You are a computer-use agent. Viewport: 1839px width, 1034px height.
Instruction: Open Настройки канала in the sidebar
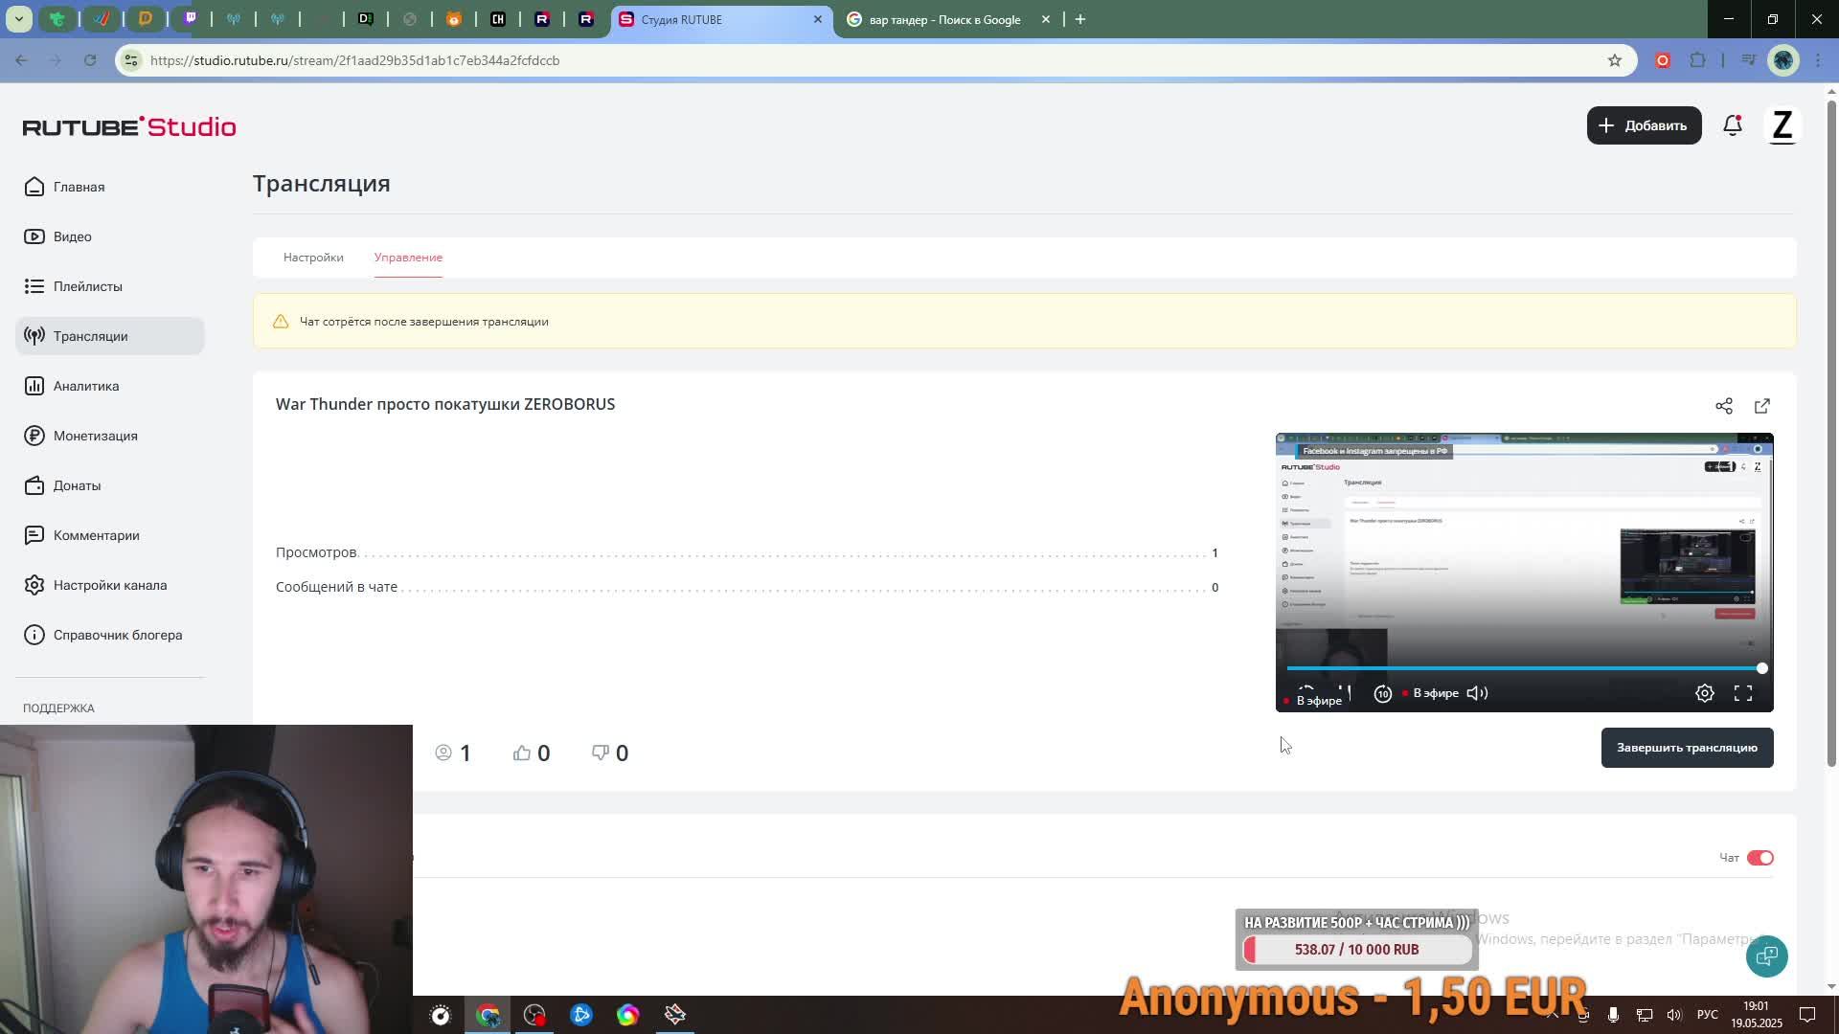coord(109,585)
